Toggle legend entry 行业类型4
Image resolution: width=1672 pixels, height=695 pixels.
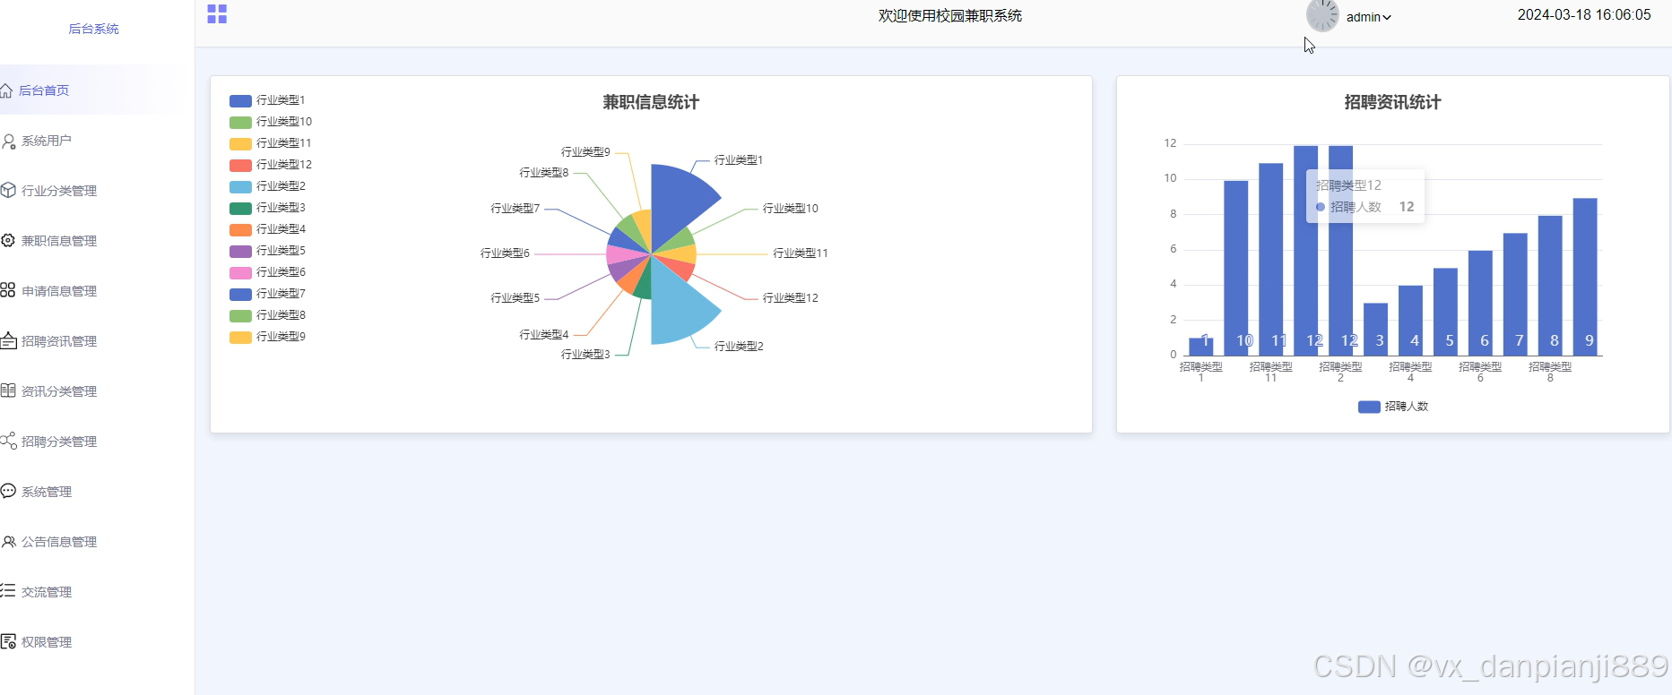pos(267,229)
